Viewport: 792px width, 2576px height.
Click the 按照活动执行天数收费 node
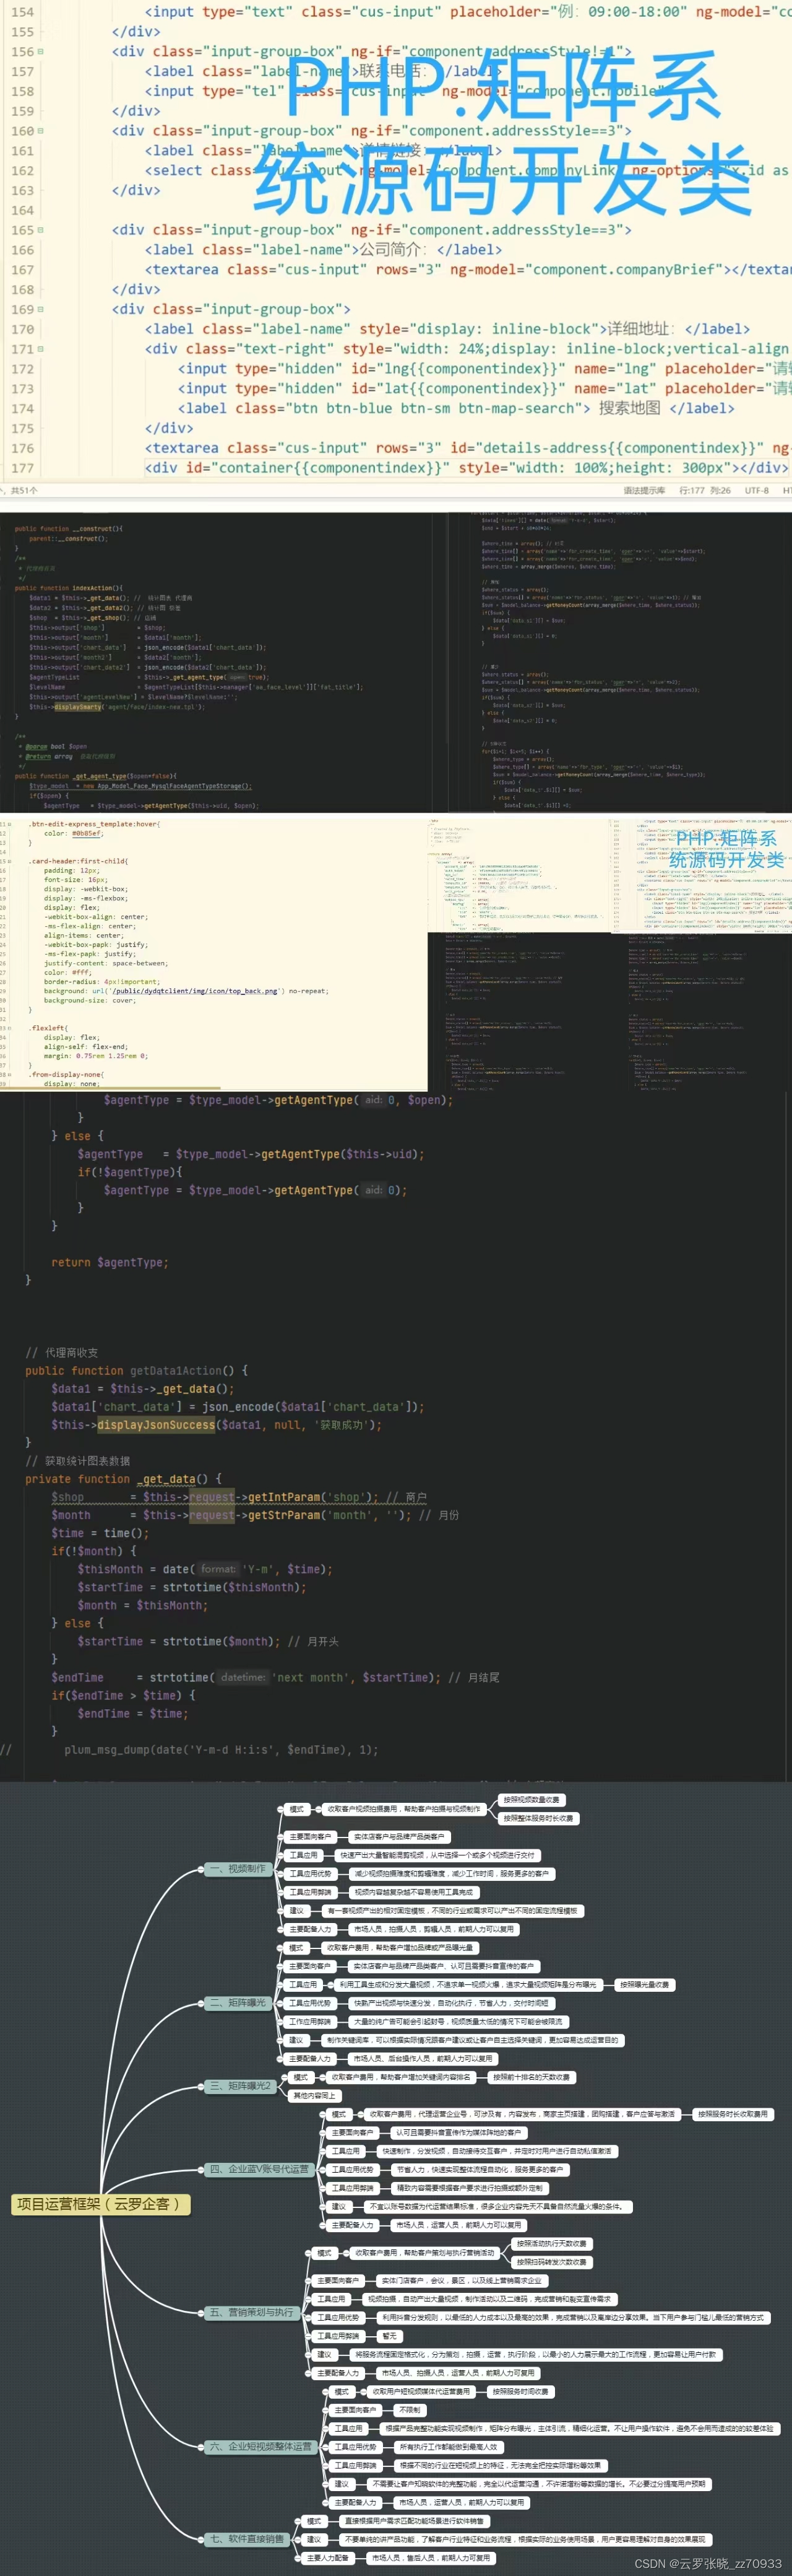553,2243
